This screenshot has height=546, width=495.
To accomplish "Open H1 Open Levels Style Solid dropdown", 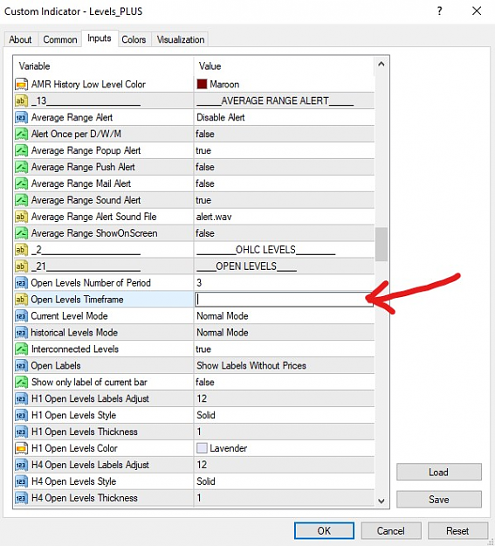I will (x=285, y=415).
